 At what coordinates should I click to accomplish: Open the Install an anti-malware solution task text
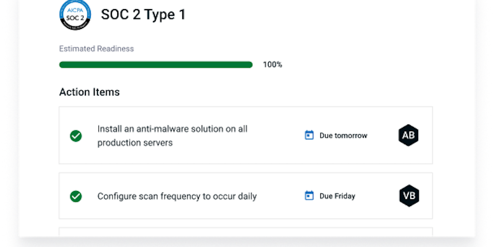coord(172,136)
